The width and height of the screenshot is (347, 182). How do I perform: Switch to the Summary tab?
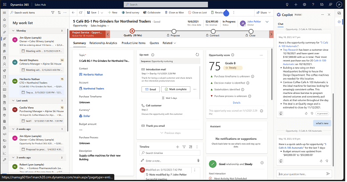pyautogui.click(x=80, y=43)
